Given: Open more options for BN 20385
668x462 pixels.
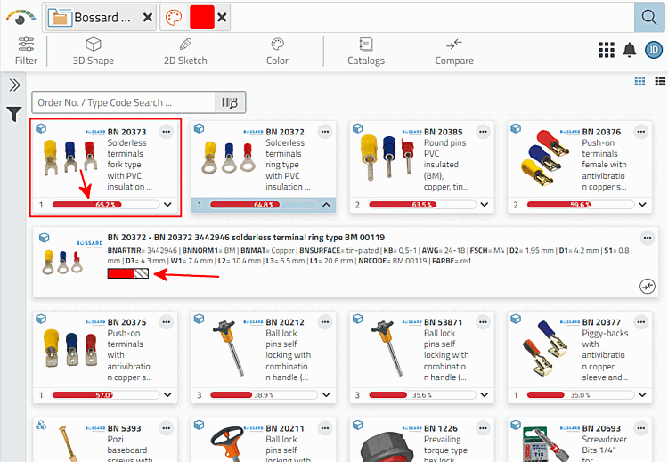Looking at the screenshot, I should click(x=483, y=132).
